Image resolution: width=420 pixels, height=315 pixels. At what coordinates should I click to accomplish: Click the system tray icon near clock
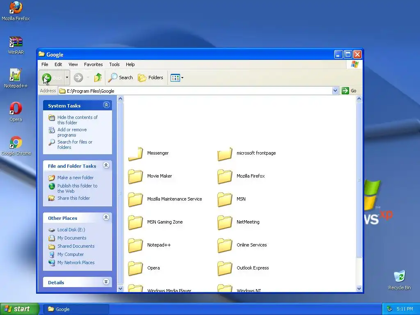click(390, 309)
